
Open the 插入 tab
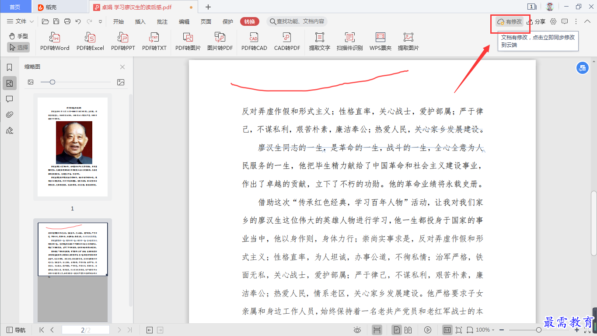click(140, 21)
